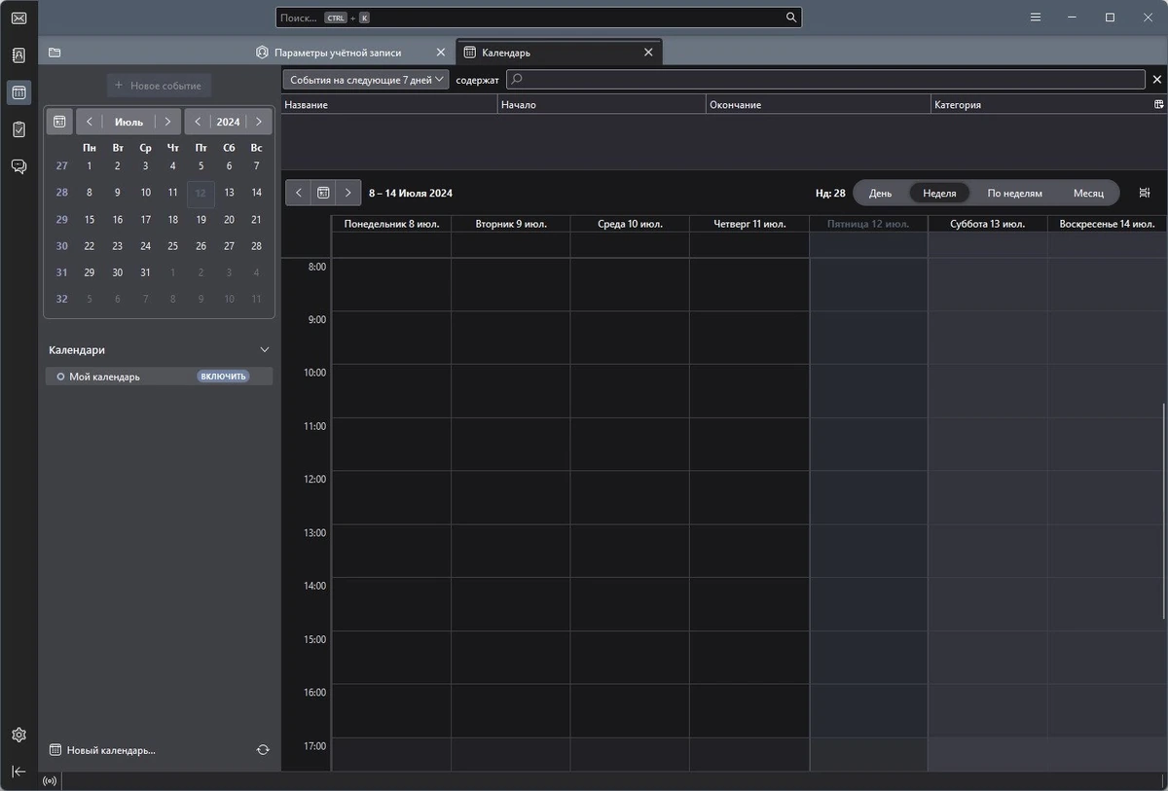Switch to Неделя view
Image resolution: width=1168 pixels, height=791 pixels.
939,193
